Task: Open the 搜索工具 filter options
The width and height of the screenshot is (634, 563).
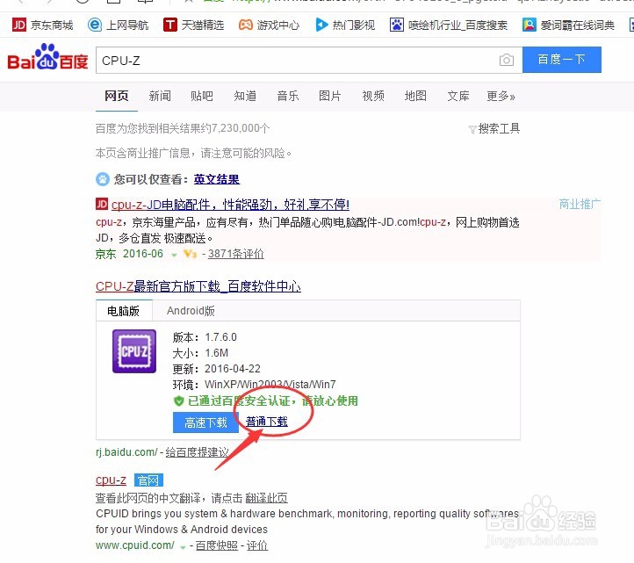Action: (x=494, y=128)
